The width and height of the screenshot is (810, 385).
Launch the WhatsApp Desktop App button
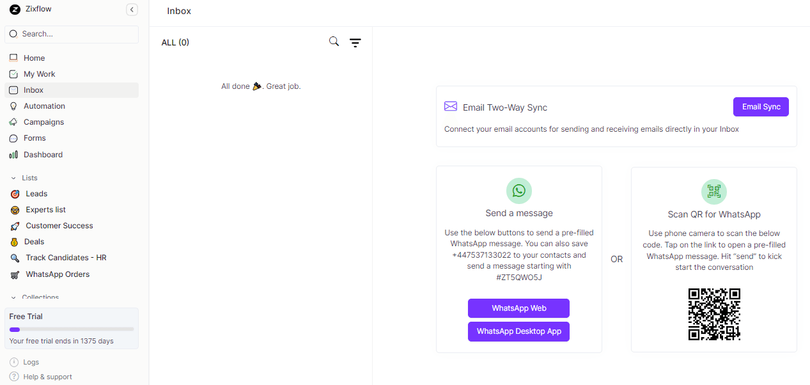click(x=518, y=331)
